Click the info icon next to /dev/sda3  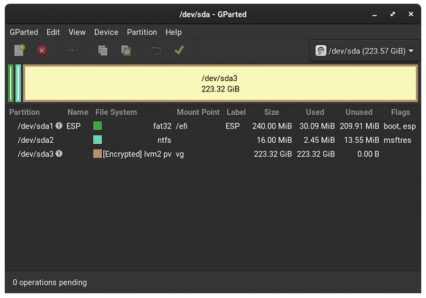pos(59,154)
